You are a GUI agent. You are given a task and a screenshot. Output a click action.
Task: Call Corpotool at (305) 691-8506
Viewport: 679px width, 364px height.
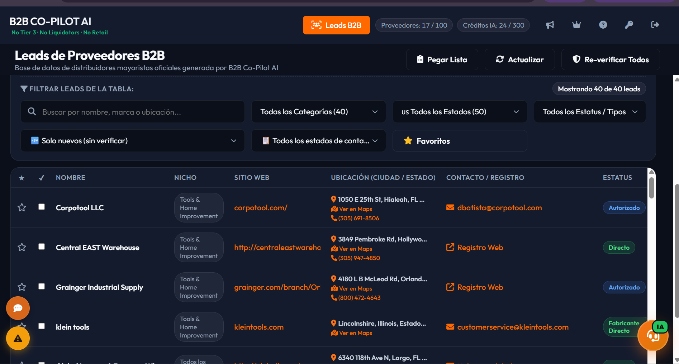[x=359, y=218]
